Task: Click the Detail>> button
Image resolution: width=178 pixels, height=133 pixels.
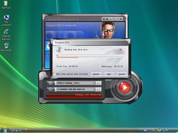Action: pos(96,74)
